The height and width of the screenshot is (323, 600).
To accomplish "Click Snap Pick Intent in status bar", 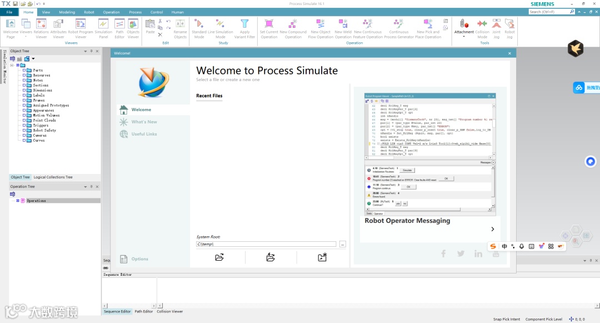I will click(x=506, y=319).
